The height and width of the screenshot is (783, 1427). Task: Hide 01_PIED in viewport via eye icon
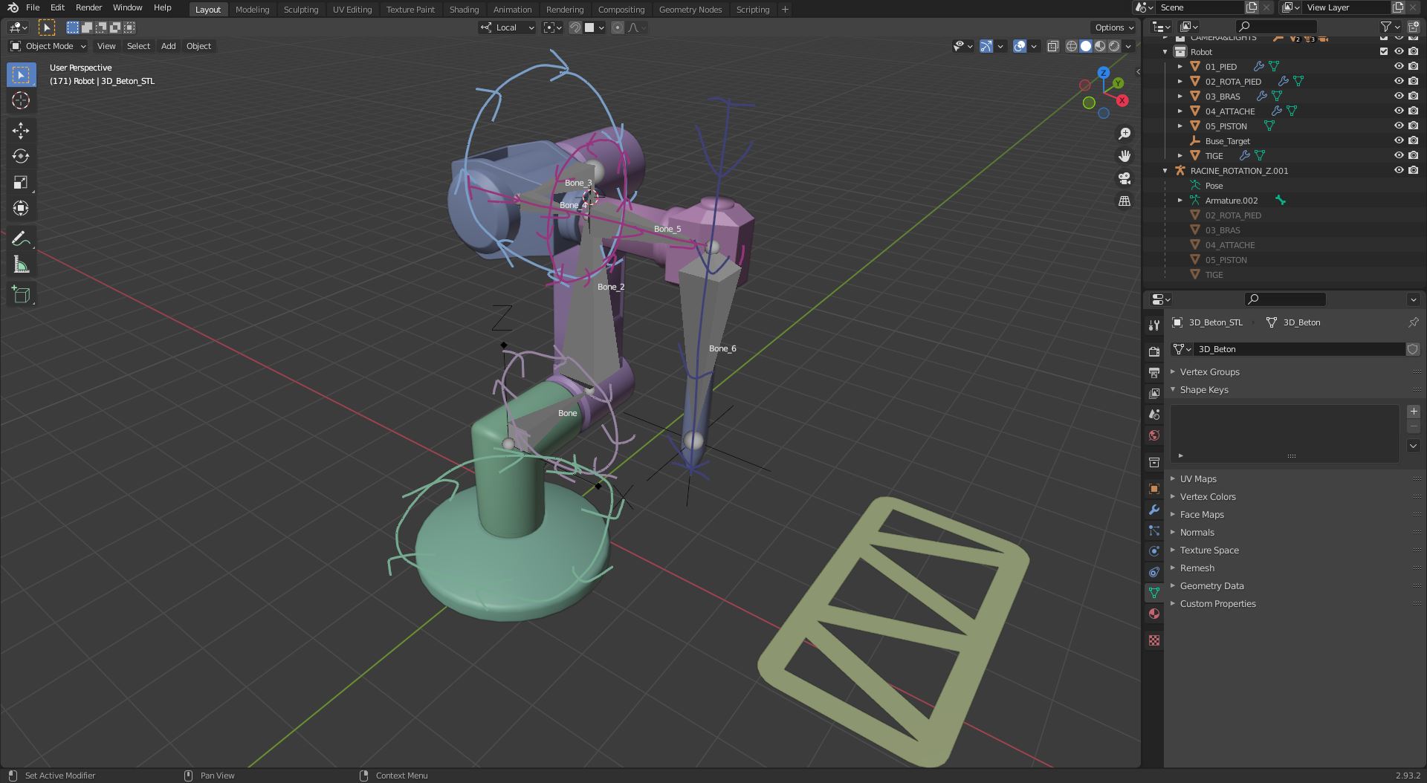(x=1398, y=66)
